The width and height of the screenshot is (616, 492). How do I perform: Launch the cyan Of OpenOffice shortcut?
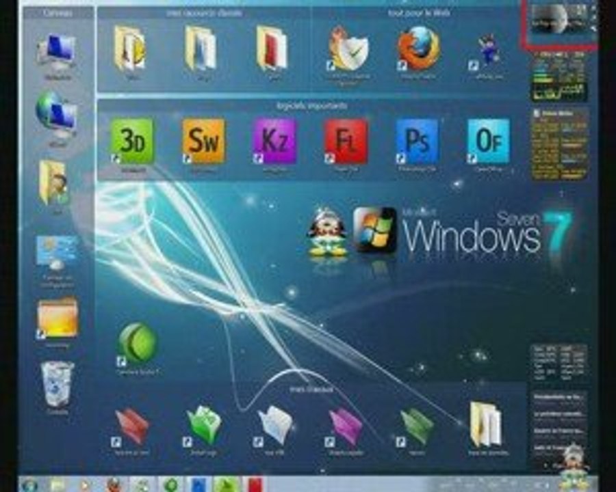tap(488, 141)
